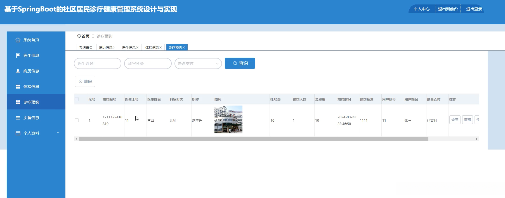Open the 是否支付 dropdown filter

198,63
